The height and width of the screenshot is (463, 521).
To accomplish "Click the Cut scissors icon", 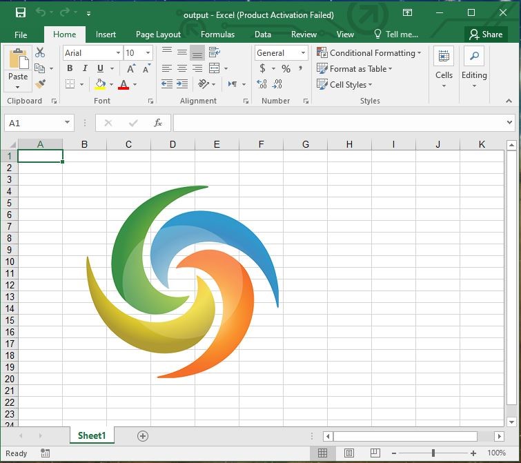I will (40, 52).
